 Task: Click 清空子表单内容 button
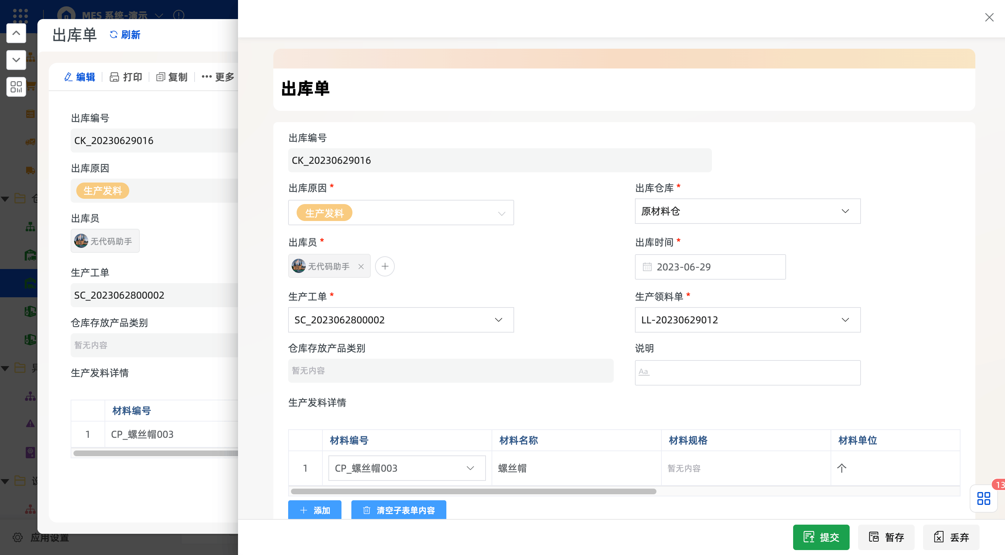pos(398,510)
